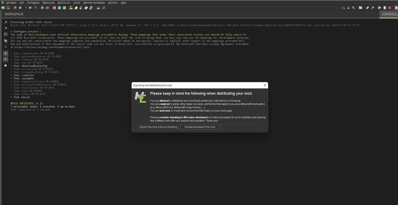Click the ore pack tool icon
This screenshot has width=398, height=205.
[x=71, y=8]
